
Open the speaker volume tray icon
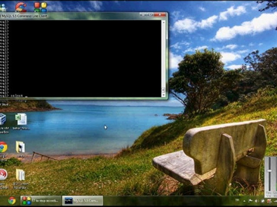(257, 201)
